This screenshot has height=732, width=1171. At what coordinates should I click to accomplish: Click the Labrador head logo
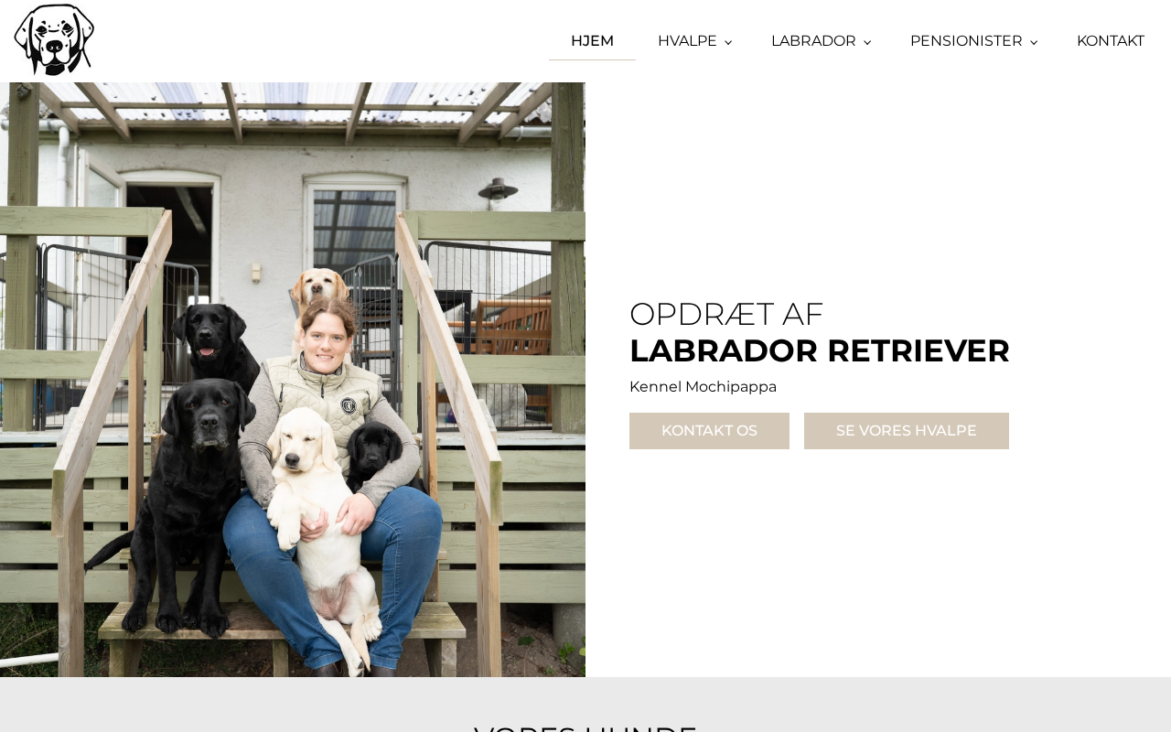pyautogui.click(x=54, y=40)
